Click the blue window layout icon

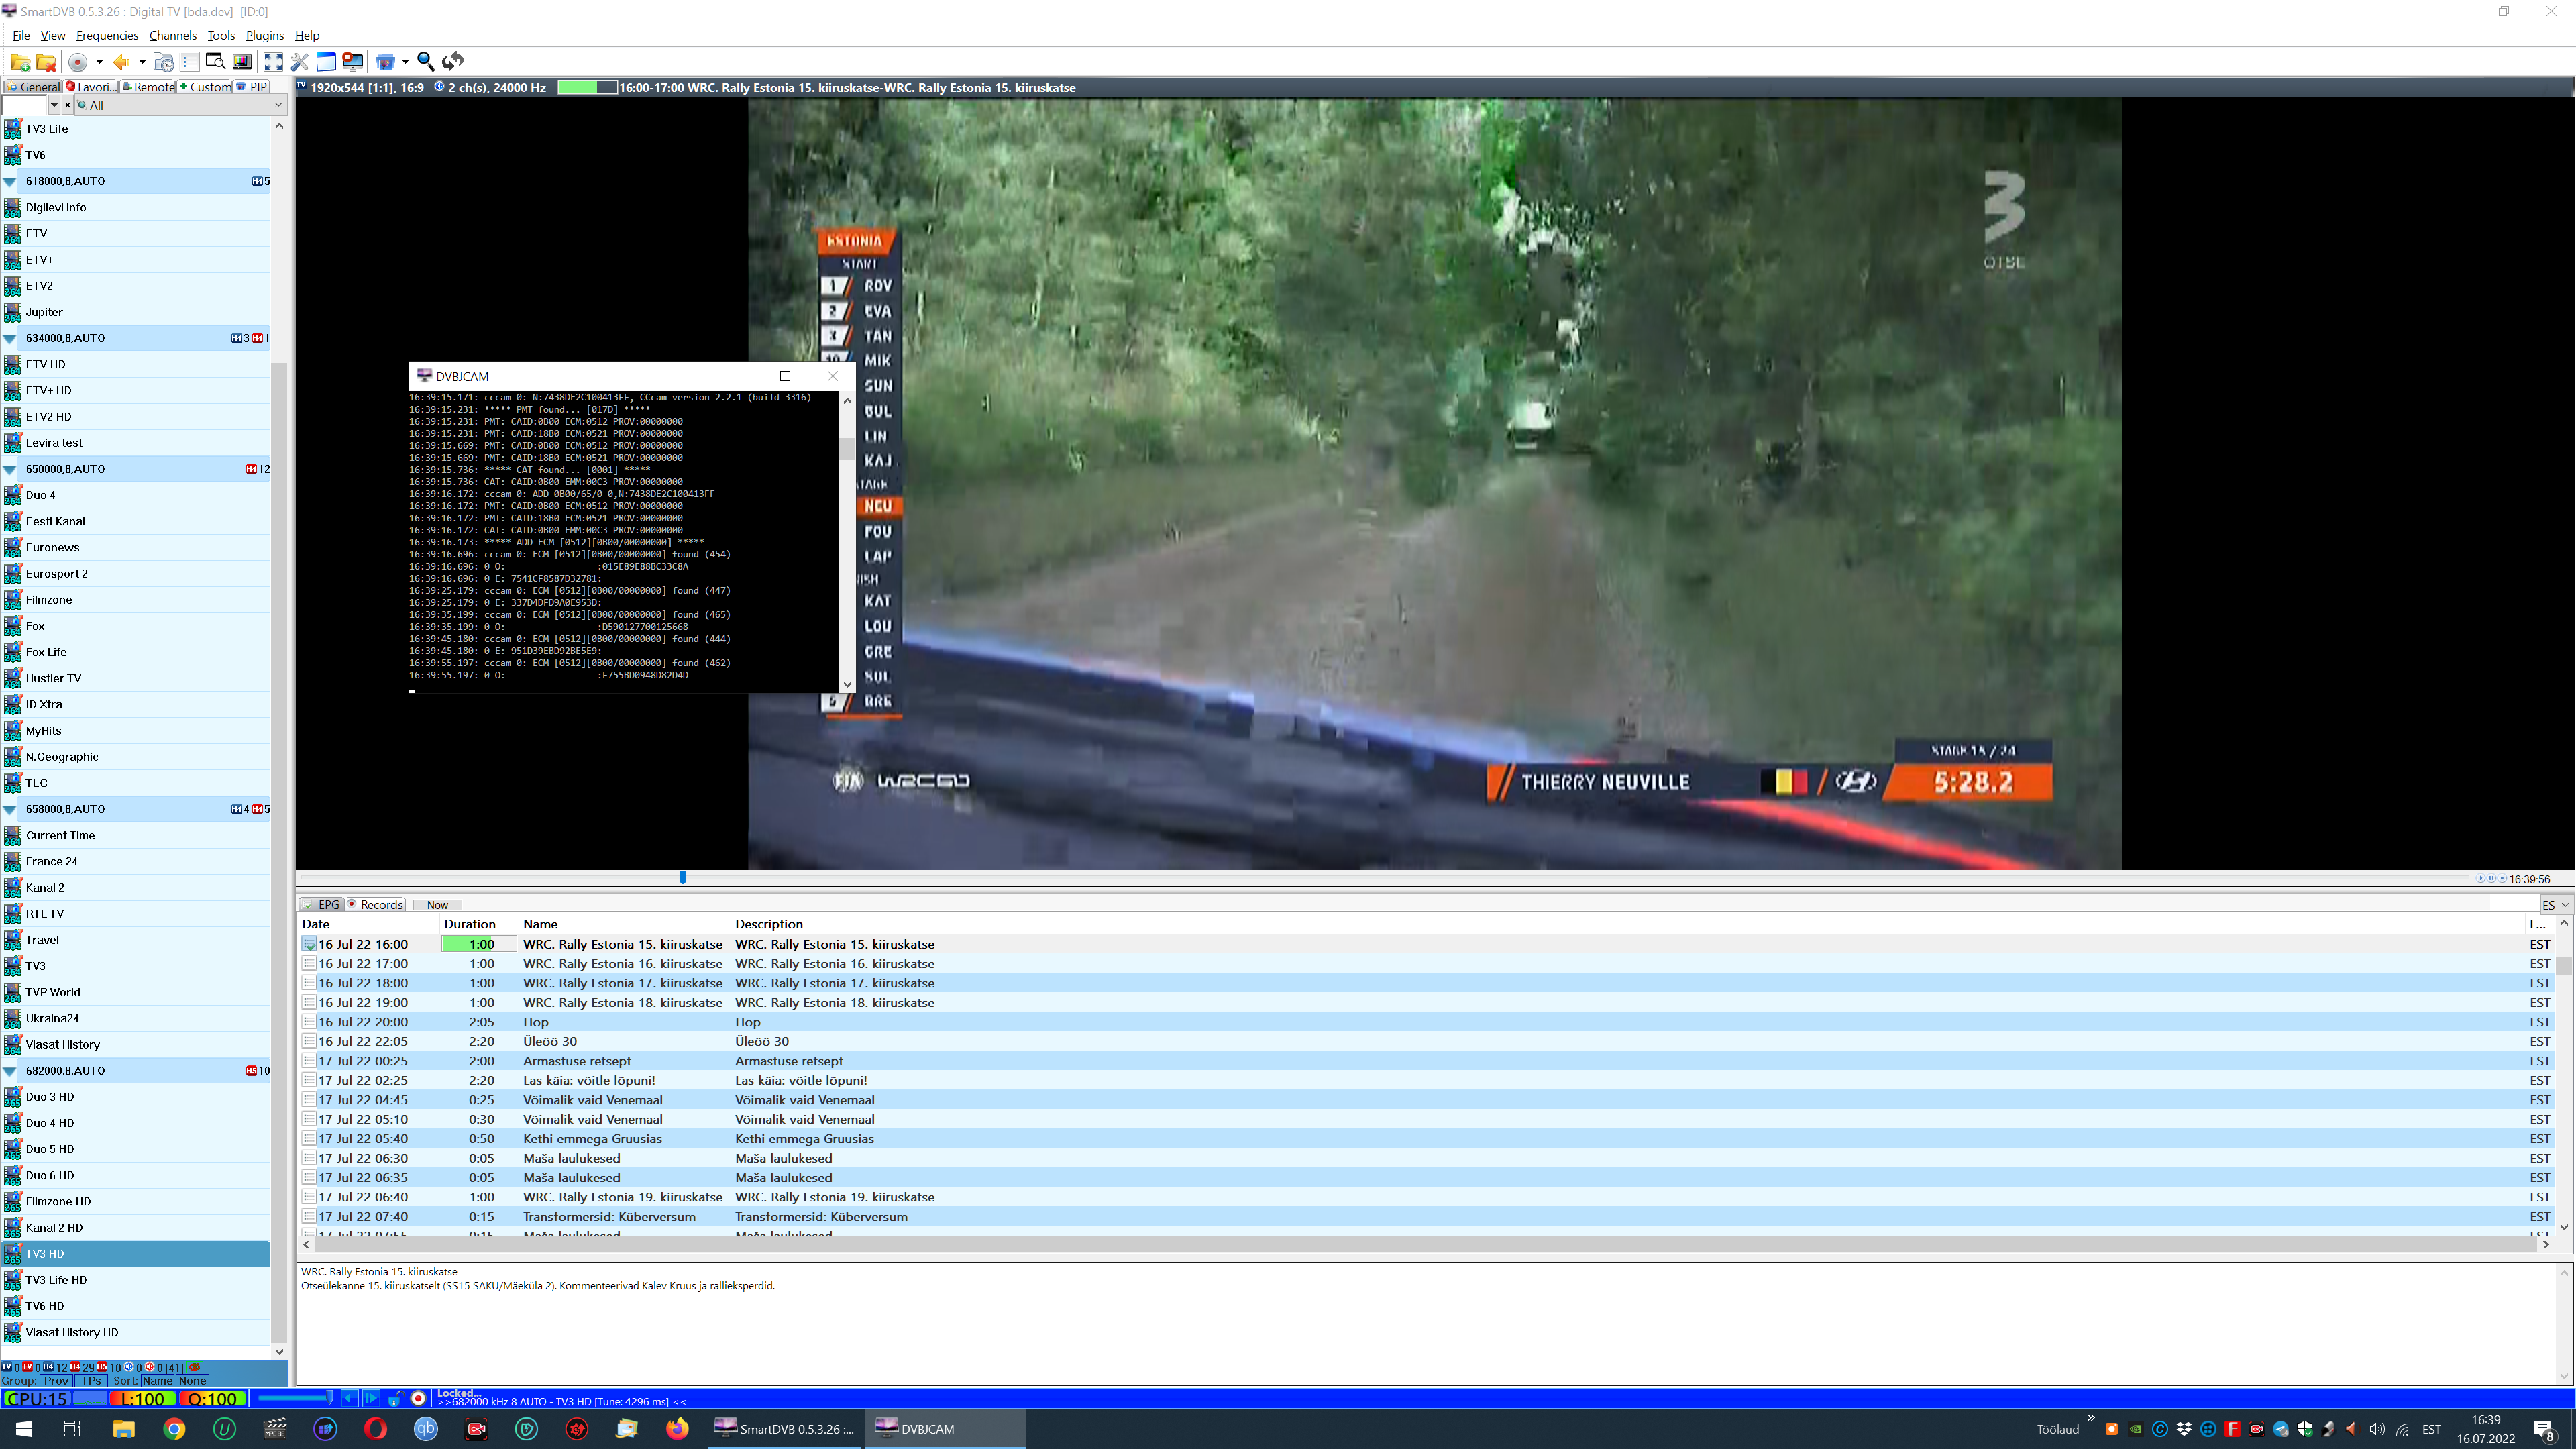326,62
